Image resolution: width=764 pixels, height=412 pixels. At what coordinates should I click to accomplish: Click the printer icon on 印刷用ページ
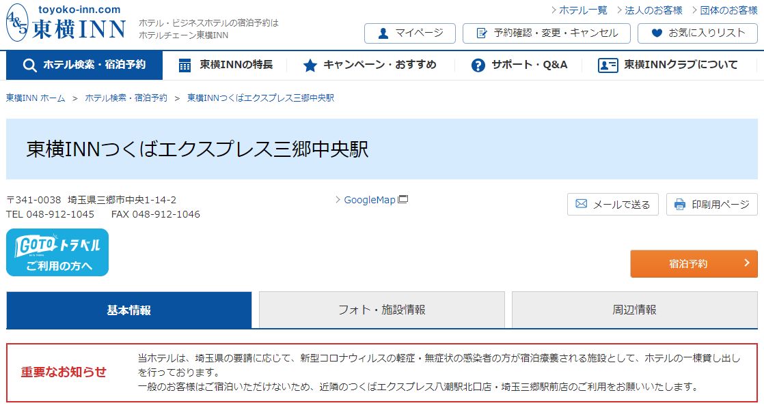point(680,205)
